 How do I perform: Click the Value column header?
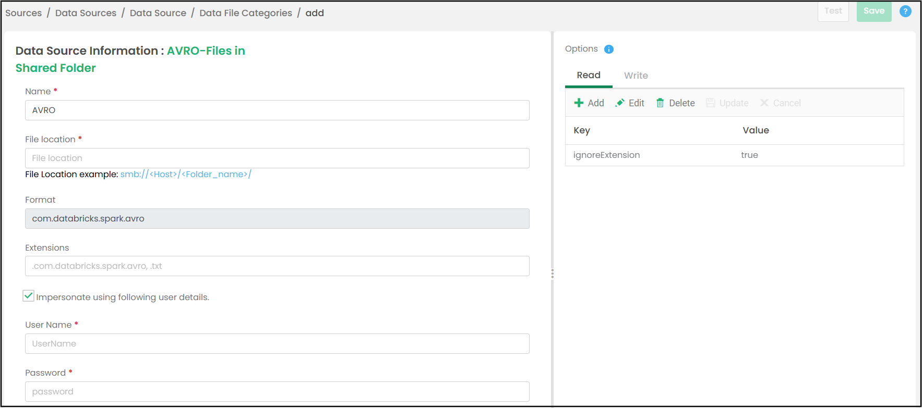pyautogui.click(x=756, y=130)
